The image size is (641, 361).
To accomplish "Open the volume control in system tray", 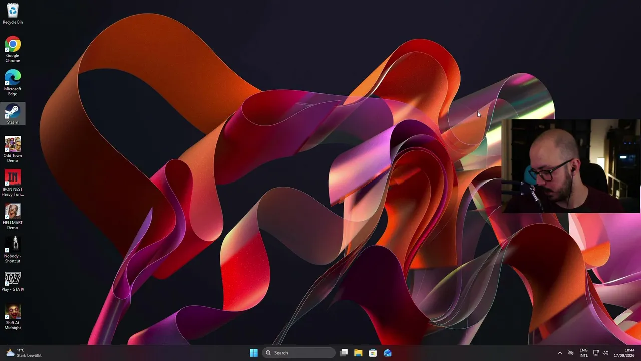I will [x=605, y=353].
